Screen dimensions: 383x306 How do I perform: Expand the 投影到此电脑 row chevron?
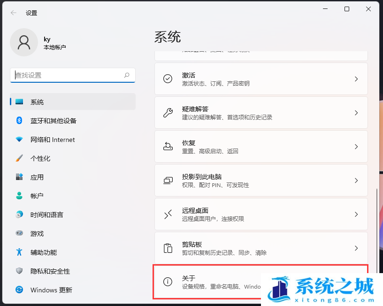[x=356, y=180]
